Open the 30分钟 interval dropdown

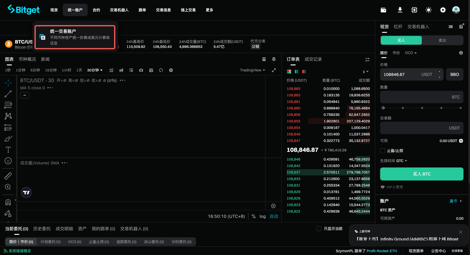pos(95,70)
